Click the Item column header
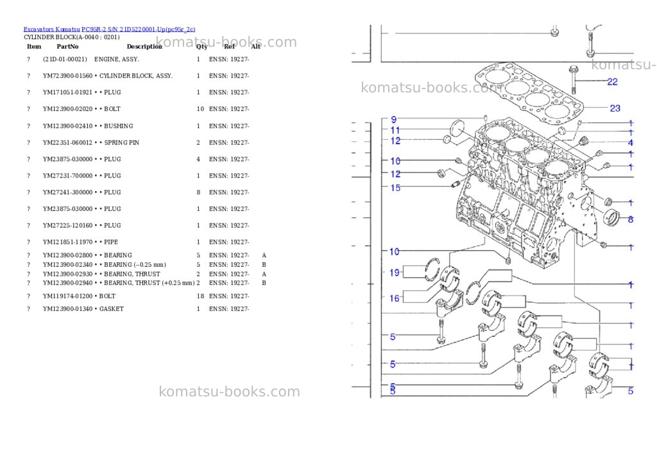 34,46
